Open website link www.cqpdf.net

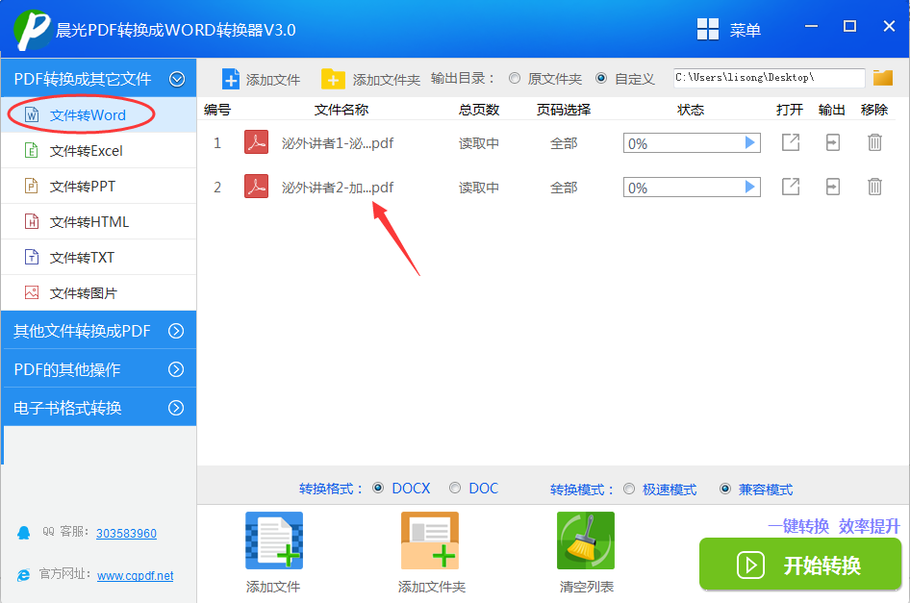tap(136, 576)
